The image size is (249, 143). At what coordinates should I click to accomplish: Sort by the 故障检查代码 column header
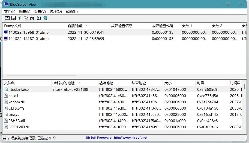pos(165,26)
